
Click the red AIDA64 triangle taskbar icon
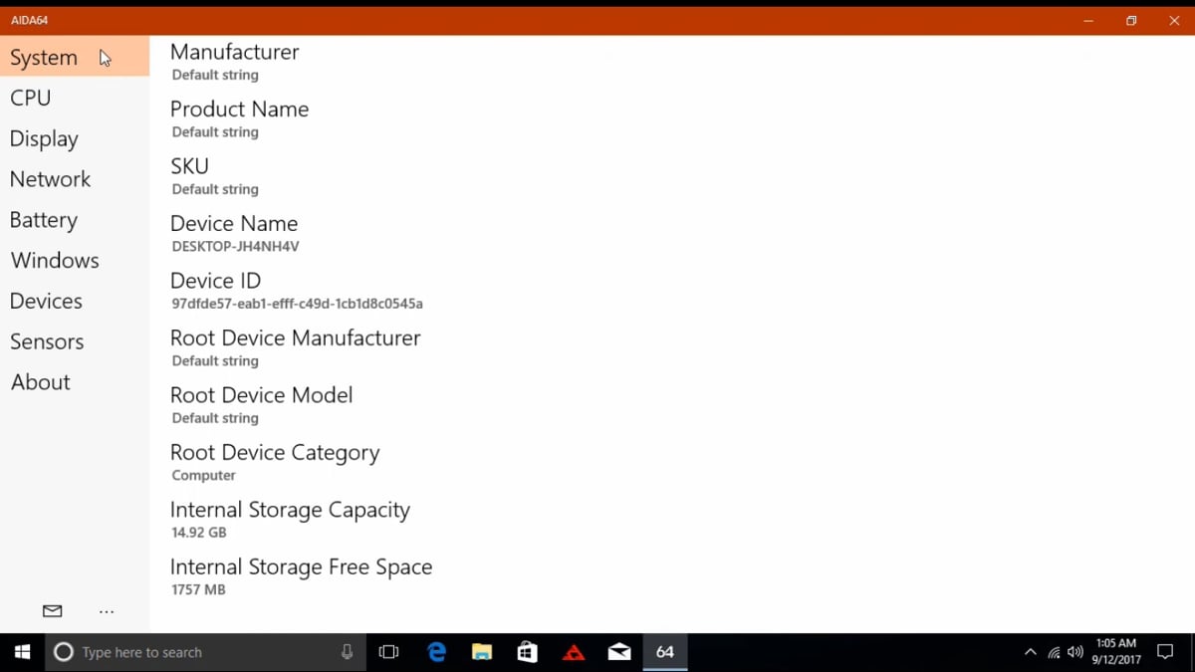(573, 652)
